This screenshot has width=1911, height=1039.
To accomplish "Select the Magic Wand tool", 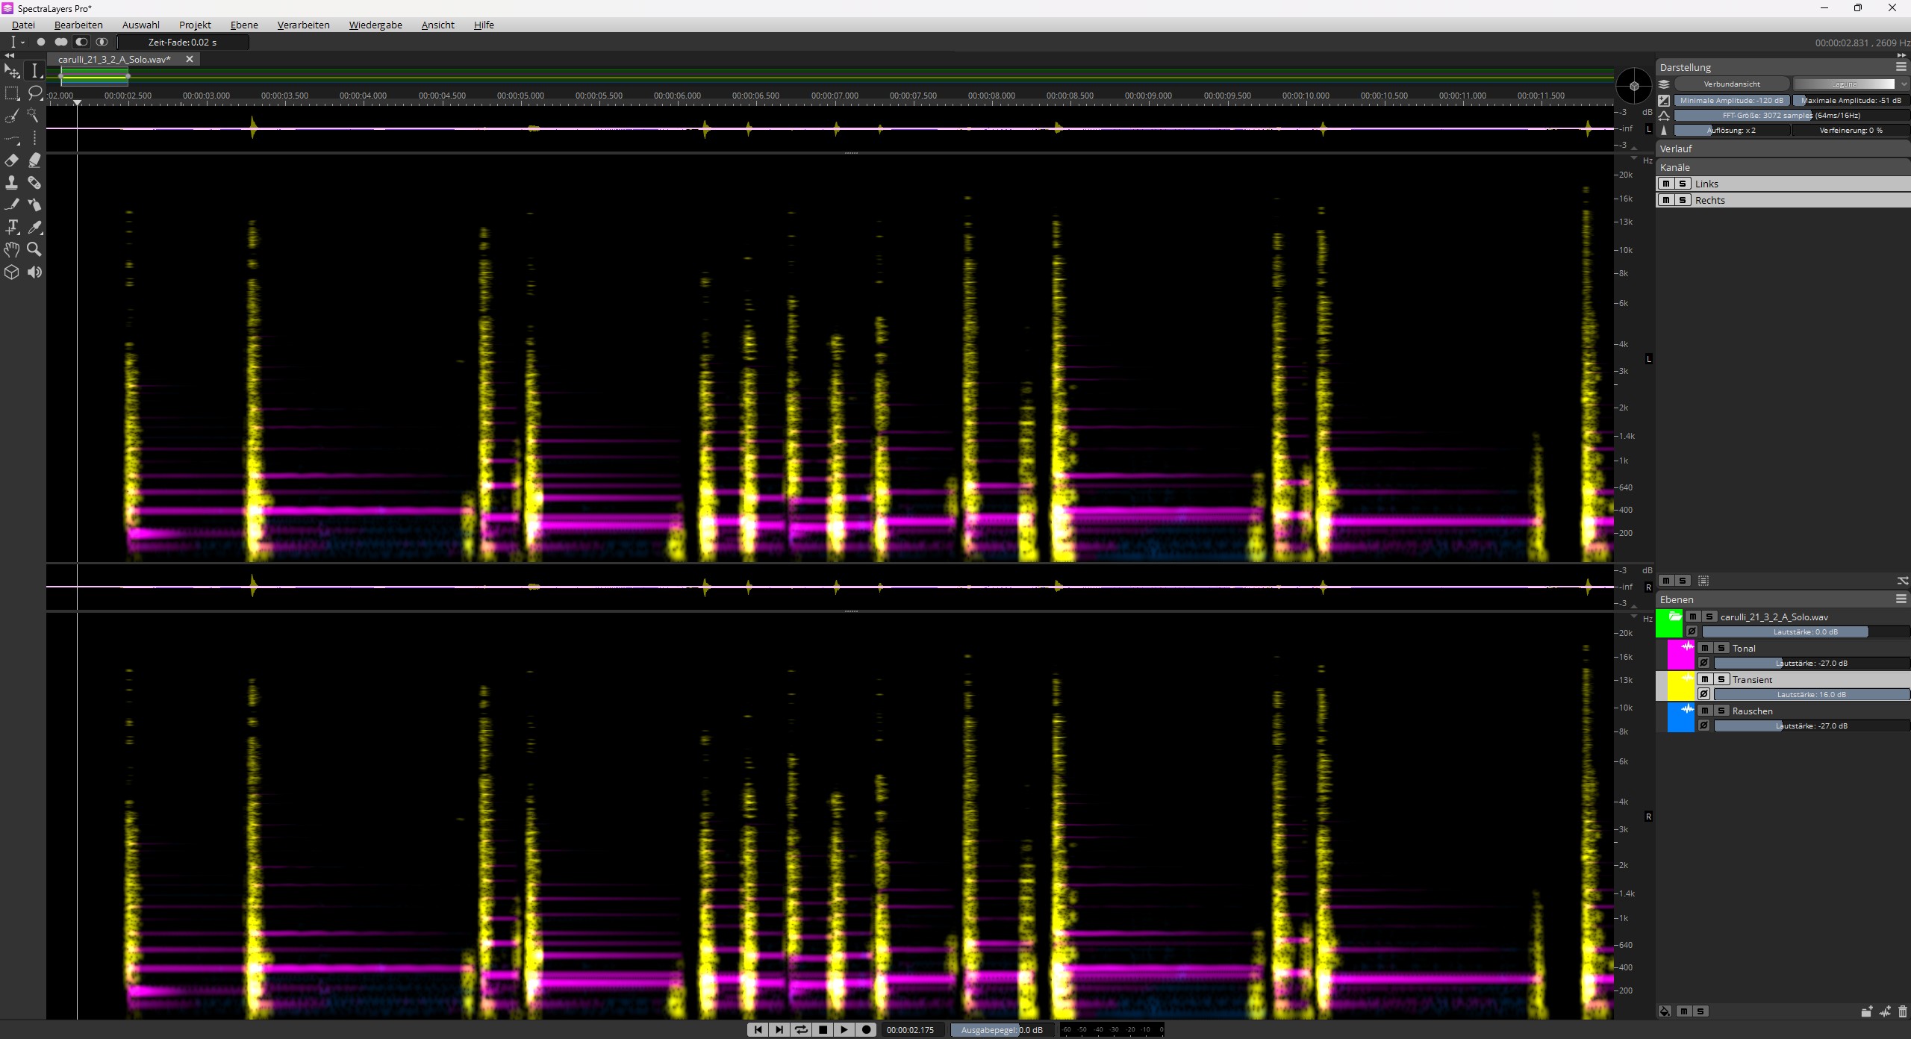I will click(34, 116).
